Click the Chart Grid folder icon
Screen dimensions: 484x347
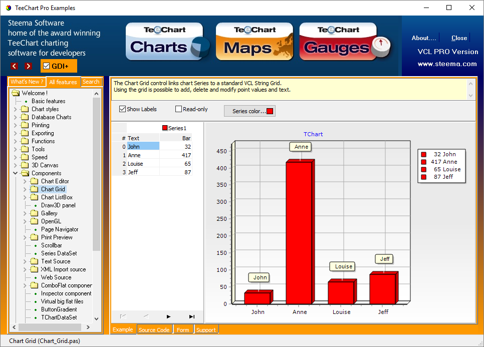[34, 189]
